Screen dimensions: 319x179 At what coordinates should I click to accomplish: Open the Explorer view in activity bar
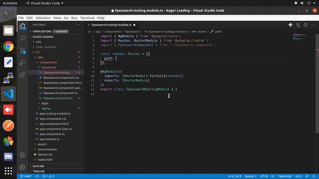pos(22,26)
